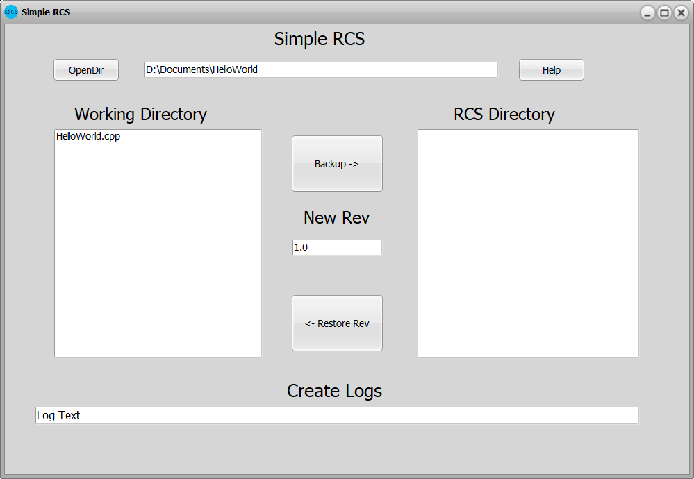694x479 pixels.
Task: Click the New Rev label
Action: pyautogui.click(x=336, y=217)
